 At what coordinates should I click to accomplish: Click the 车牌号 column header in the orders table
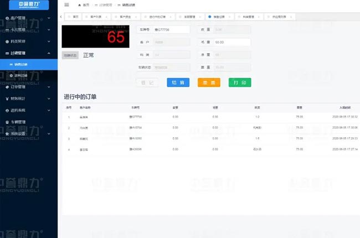click(x=135, y=107)
